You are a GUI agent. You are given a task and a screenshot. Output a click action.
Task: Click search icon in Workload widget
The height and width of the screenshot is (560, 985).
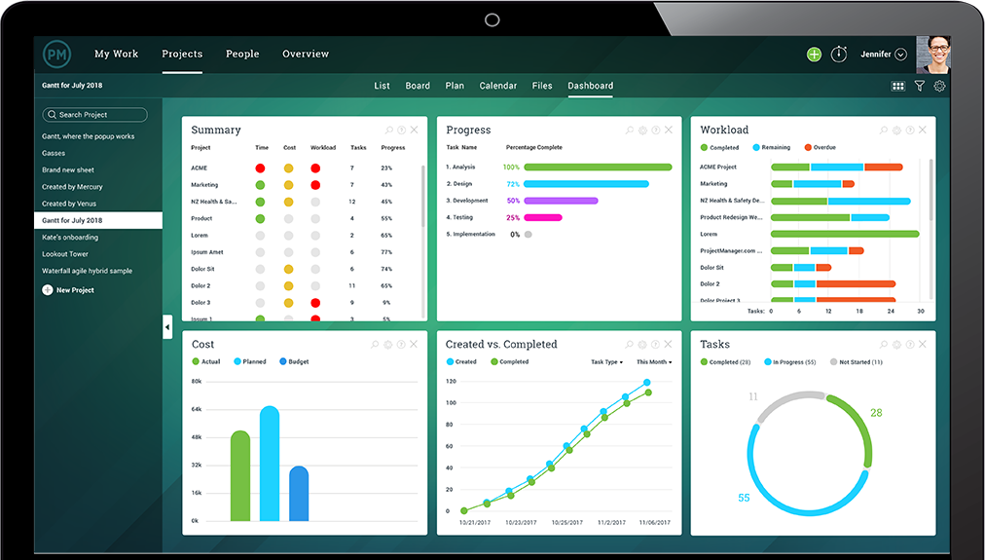click(884, 131)
